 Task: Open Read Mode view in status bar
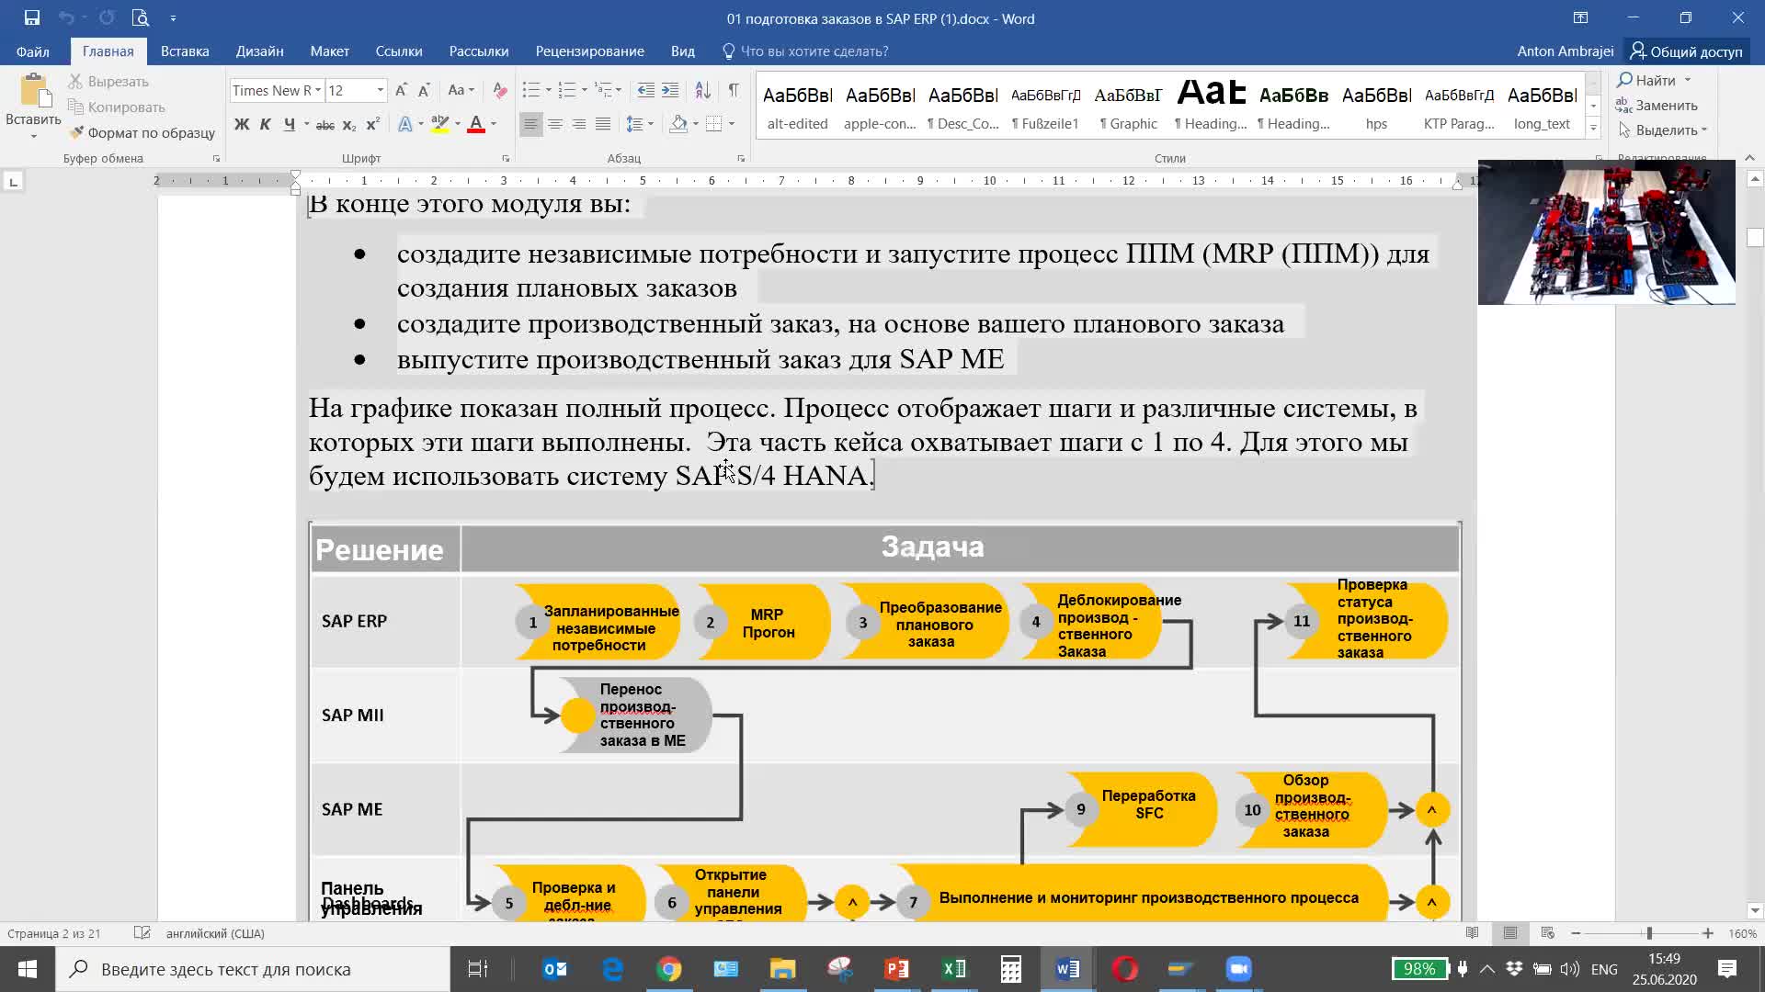coord(1472,933)
